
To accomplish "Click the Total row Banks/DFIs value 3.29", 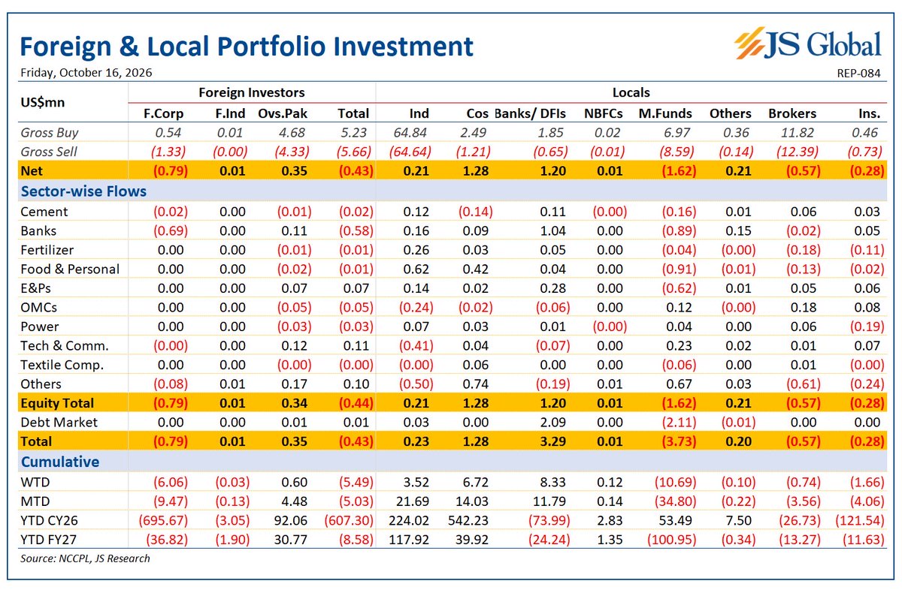I will pyautogui.click(x=552, y=441).
